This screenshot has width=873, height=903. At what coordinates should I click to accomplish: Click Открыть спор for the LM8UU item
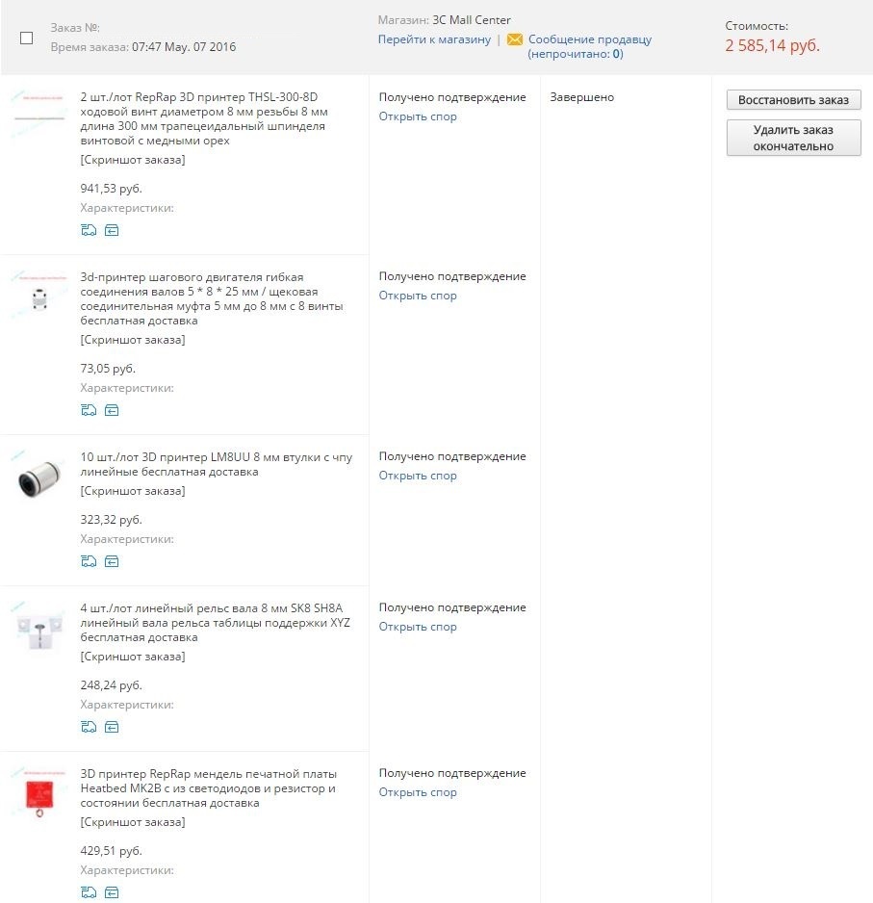(418, 476)
